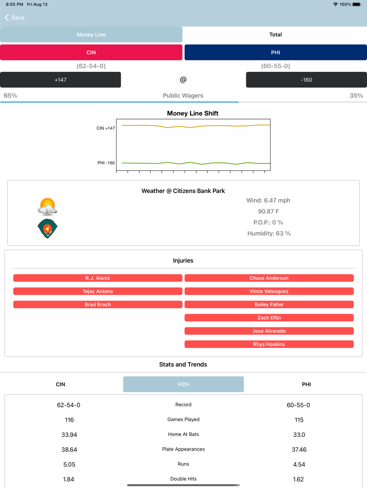Tap Weather @ Citizens Bank Park heading
This screenshot has width=367, height=489.
183,191
